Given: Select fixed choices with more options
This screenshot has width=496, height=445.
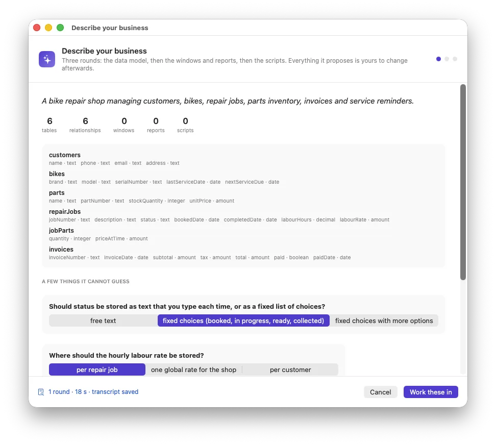Looking at the screenshot, I should (x=384, y=320).
